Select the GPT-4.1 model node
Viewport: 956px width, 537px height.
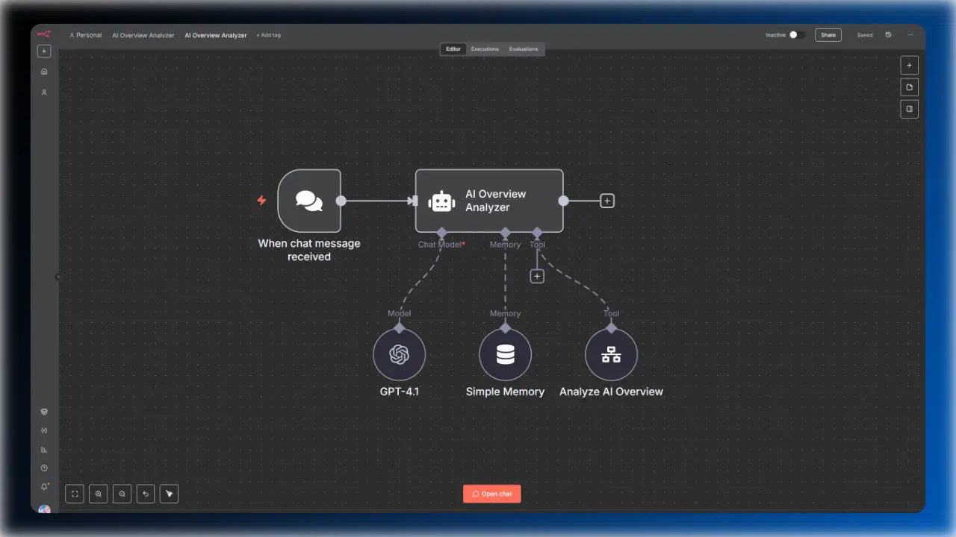click(x=399, y=354)
